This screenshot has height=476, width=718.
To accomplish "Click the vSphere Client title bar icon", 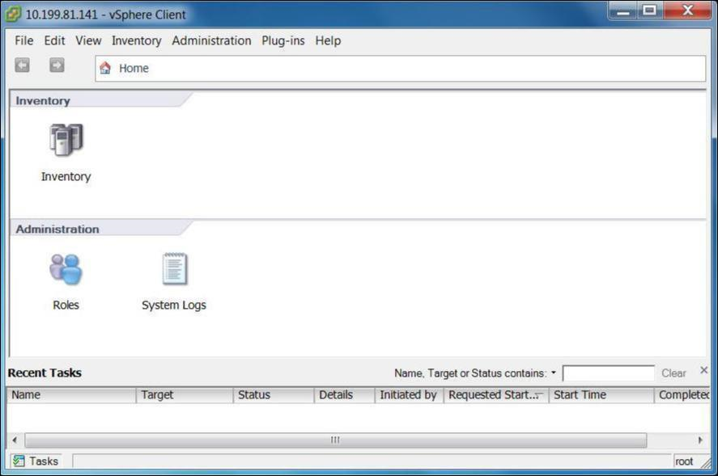I will coord(13,15).
